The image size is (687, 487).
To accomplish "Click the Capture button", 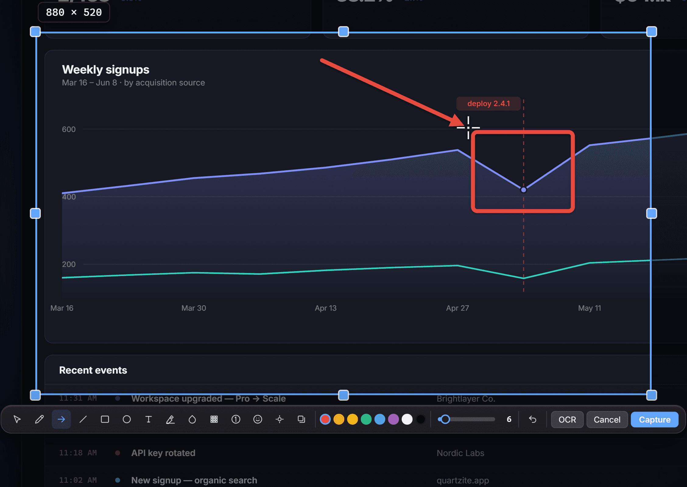I will (655, 420).
